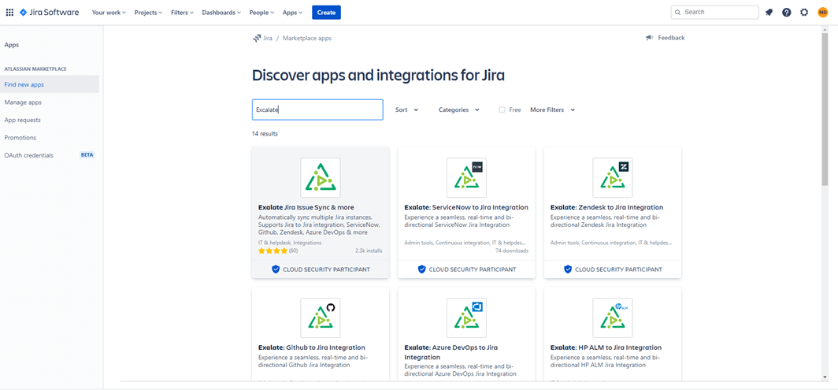Open the Categories dropdown
Image resolution: width=838 pixels, height=390 pixels.
(x=459, y=110)
